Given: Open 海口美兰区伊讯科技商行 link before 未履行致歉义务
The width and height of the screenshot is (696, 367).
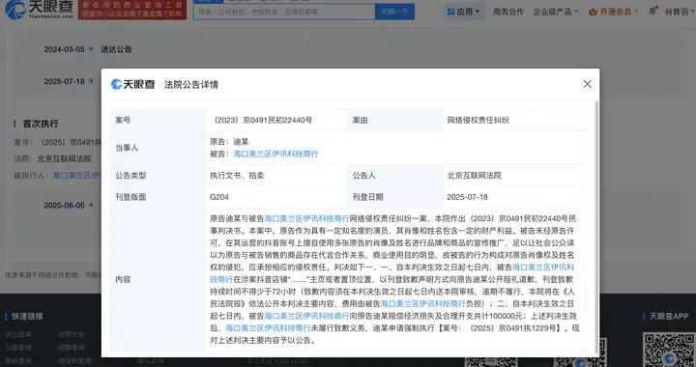Looking at the screenshot, I should (268, 328).
